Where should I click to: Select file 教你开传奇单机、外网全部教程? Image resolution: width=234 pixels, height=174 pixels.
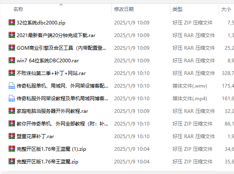tap(63, 124)
